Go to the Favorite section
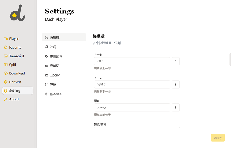Image resolution: width=236 pixels, height=148 pixels. [15, 48]
